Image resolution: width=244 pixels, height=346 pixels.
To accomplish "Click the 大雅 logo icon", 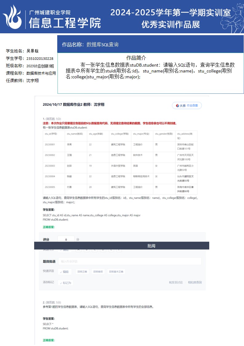I will (x=178, y=105).
